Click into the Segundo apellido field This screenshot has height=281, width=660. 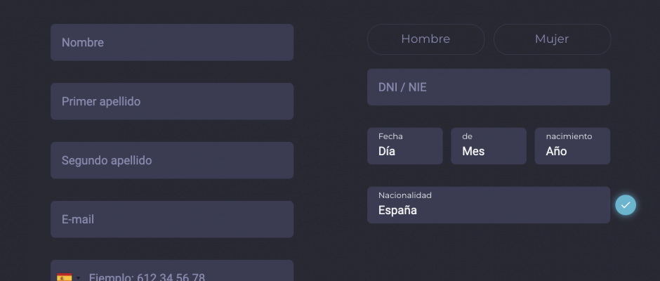pyautogui.click(x=172, y=160)
